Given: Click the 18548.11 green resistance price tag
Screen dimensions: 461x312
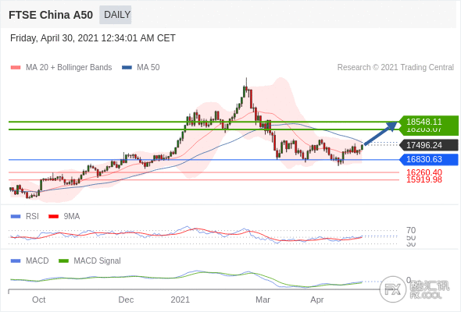Looking at the screenshot, I should [x=429, y=122].
